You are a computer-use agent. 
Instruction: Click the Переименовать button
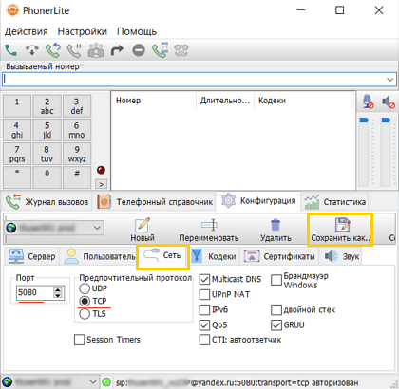tap(209, 230)
